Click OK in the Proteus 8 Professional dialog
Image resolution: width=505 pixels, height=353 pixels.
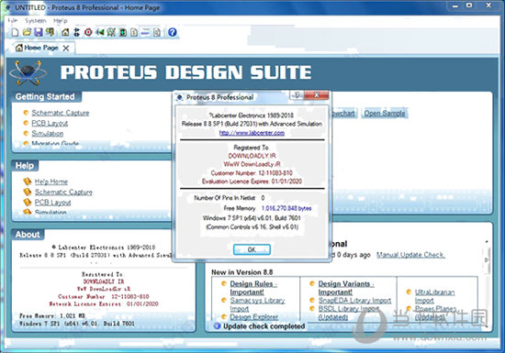pos(252,249)
